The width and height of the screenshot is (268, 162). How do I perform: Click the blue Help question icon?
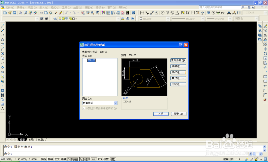(134, 13)
